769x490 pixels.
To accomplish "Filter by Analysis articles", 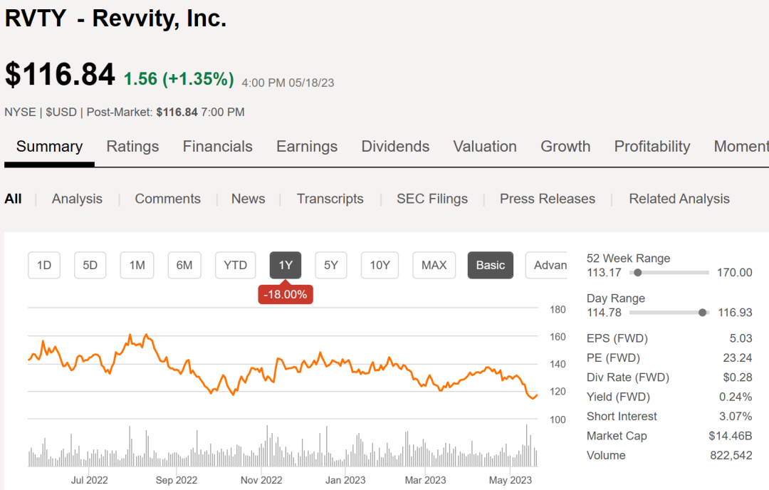I will tap(77, 199).
